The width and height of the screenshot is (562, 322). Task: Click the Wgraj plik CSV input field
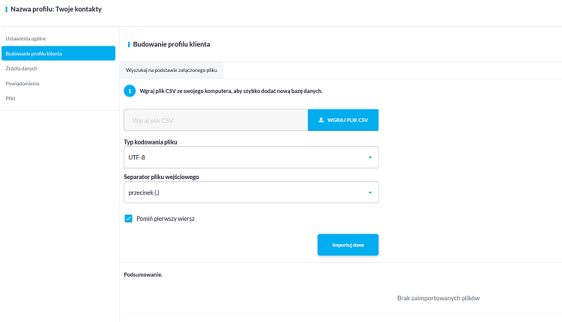(x=216, y=120)
